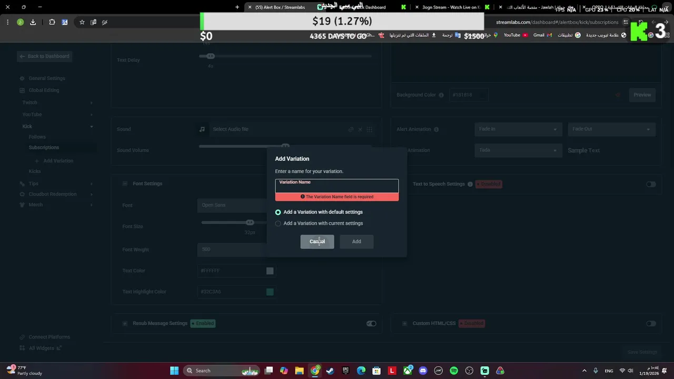
Task: Open the Fade Out animation dropdown
Action: coord(611,129)
